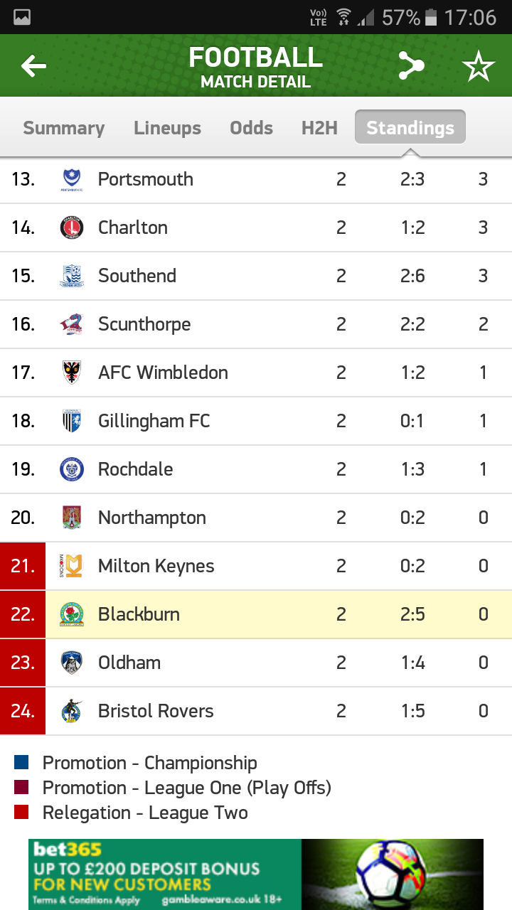
Task: Select the Standings tab
Action: pyautogui.click(x=410, y=129)
